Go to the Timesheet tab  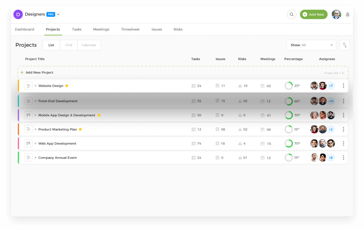[x=130, y=30]
